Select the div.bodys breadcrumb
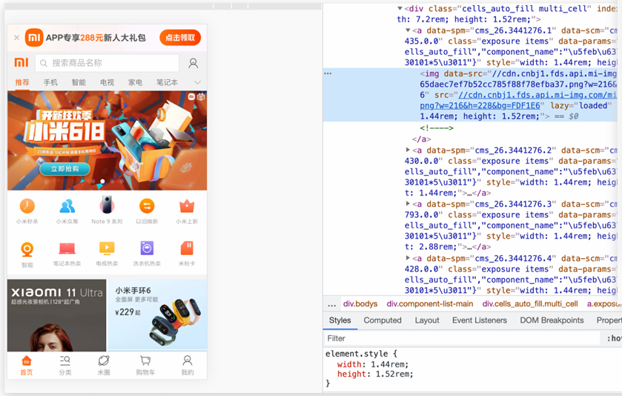The height and width of the screenshot is (396, 622). click(360, 304)
